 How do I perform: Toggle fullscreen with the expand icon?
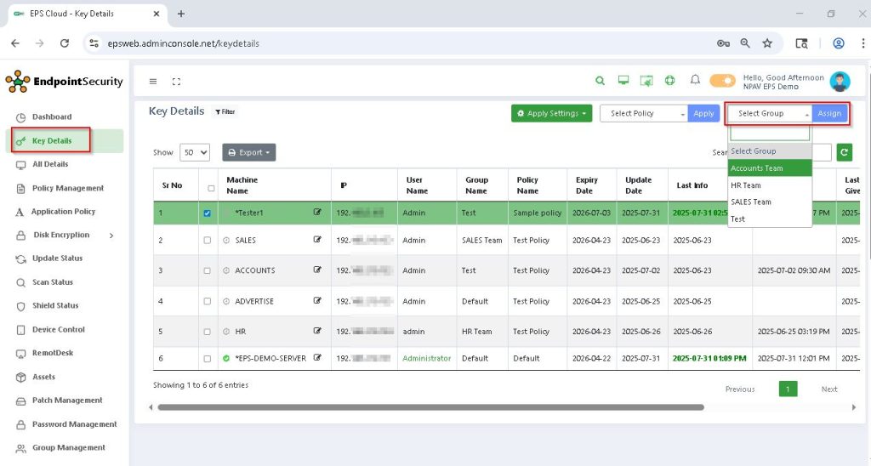(x=176, y=82)
